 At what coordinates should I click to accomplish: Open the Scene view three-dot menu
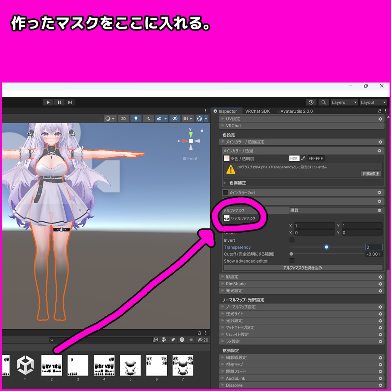point(205,110)
